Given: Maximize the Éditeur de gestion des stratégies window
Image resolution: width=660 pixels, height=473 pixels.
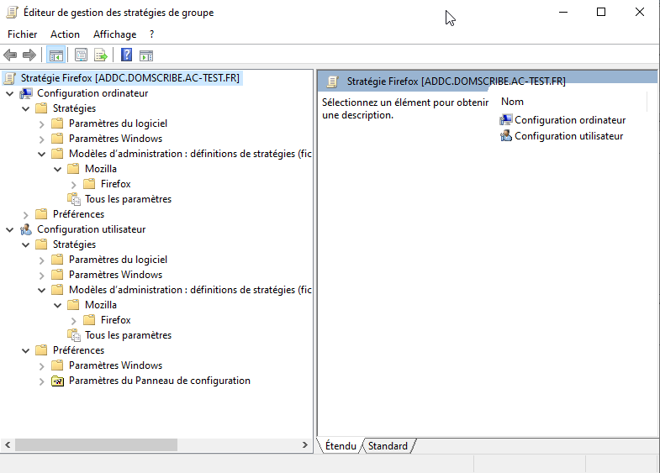Looking at the screenshot, I should click(601, 13).
